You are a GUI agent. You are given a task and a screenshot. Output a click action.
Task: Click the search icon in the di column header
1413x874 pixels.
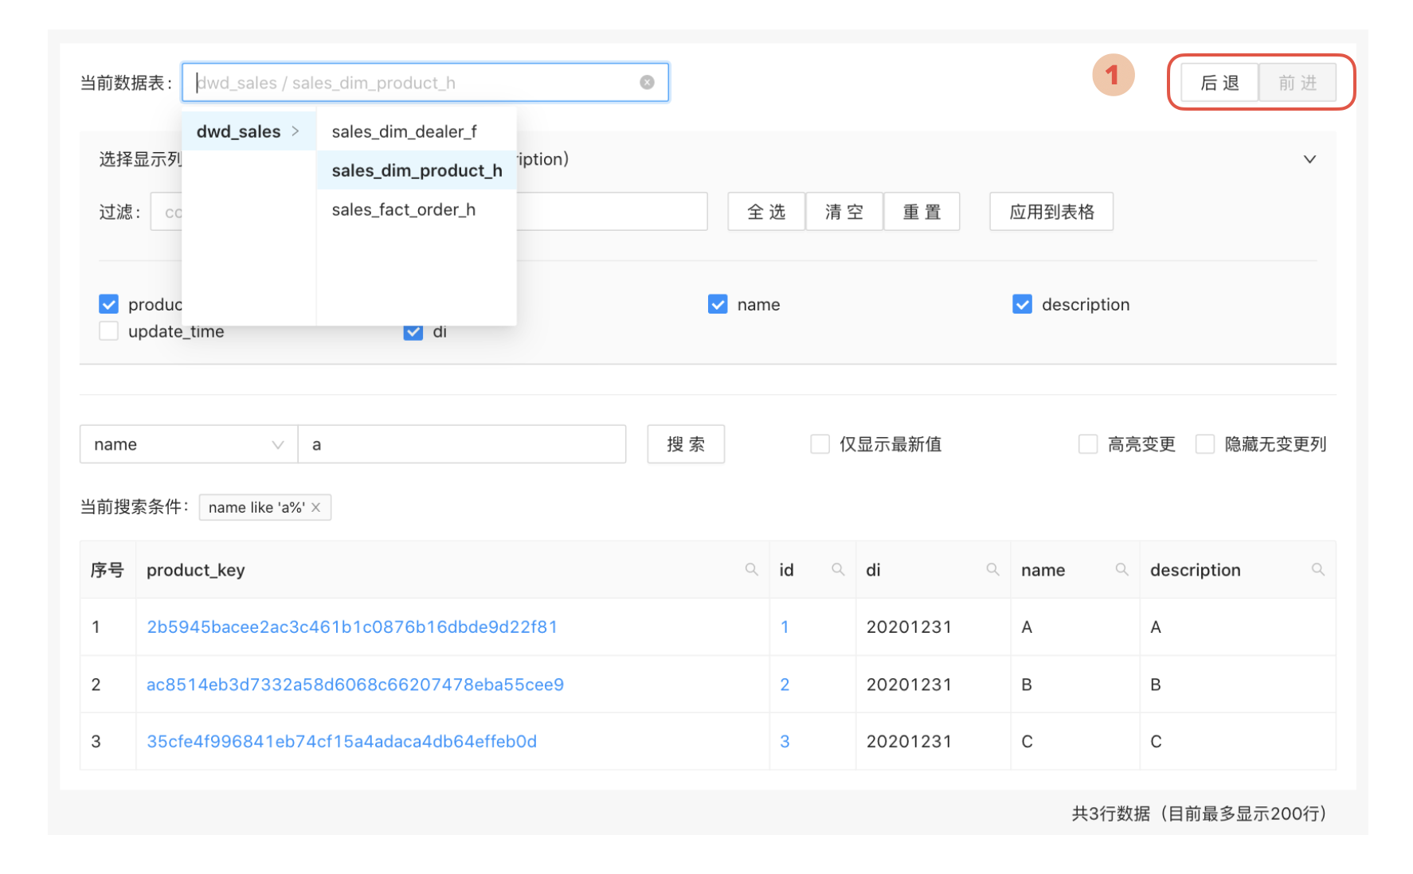coord(992,569)
